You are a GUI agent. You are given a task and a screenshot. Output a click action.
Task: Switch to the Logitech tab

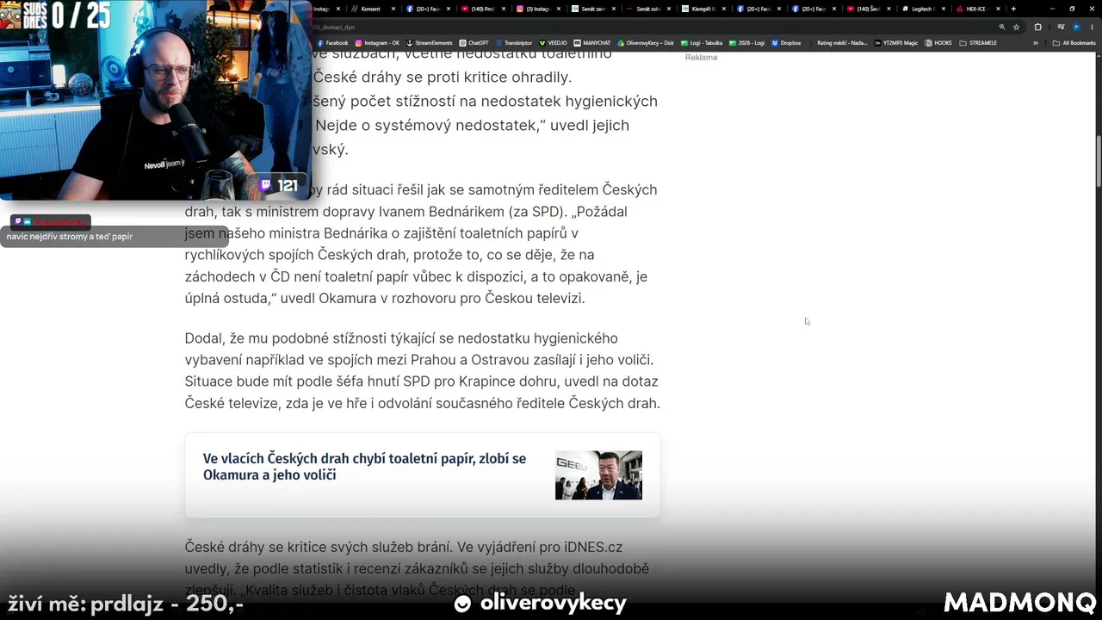925,9
